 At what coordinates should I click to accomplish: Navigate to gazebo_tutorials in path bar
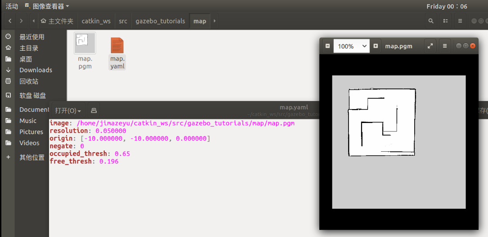160,21
